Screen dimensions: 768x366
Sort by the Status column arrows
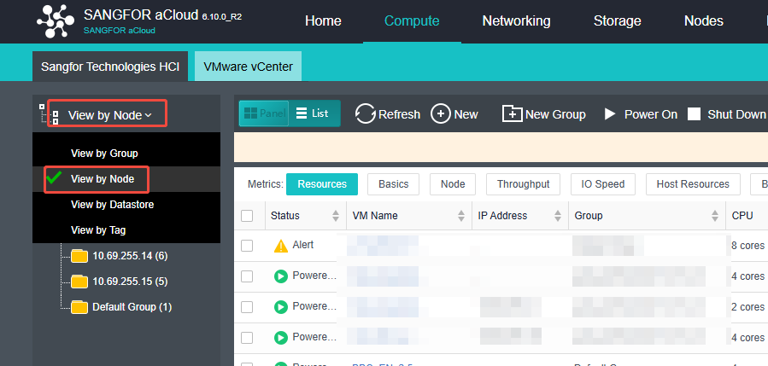pos(336,216)
